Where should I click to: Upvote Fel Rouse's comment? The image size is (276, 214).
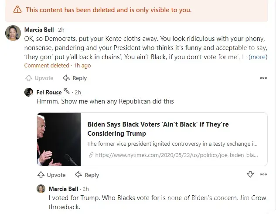51,175
